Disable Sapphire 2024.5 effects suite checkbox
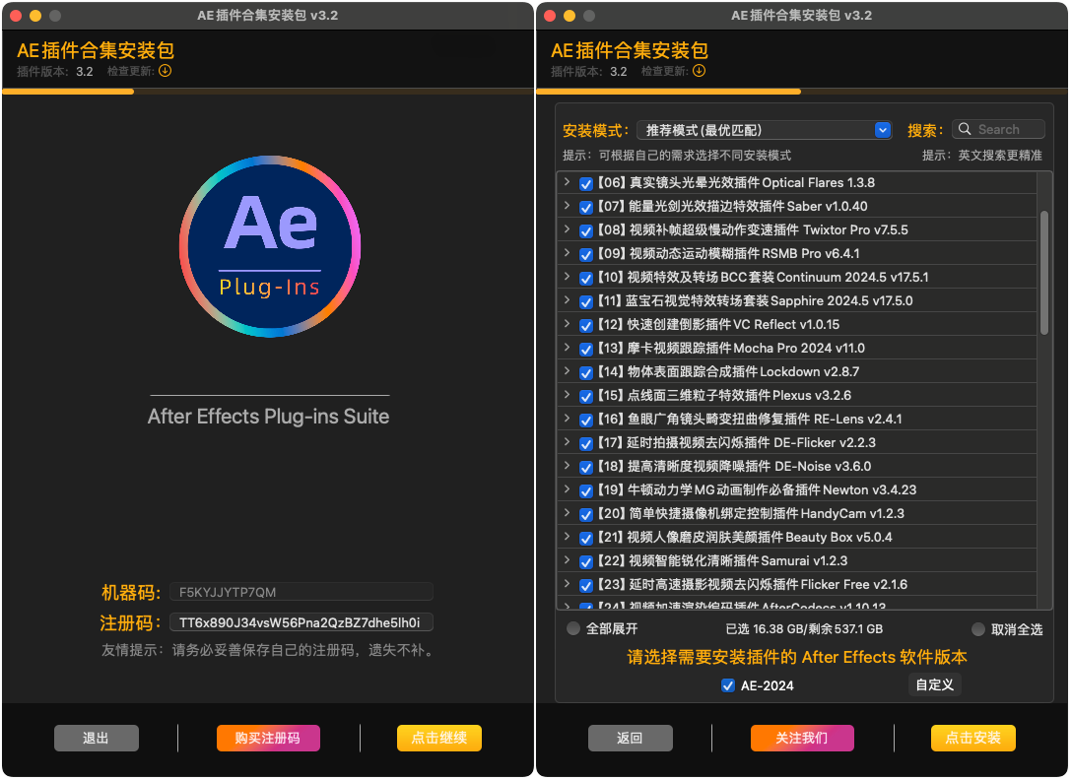This screenshot has width=1072, height=779. (x=586, y=300)
